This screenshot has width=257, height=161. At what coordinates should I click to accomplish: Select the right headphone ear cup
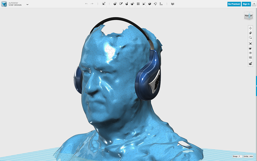(148, 75)
